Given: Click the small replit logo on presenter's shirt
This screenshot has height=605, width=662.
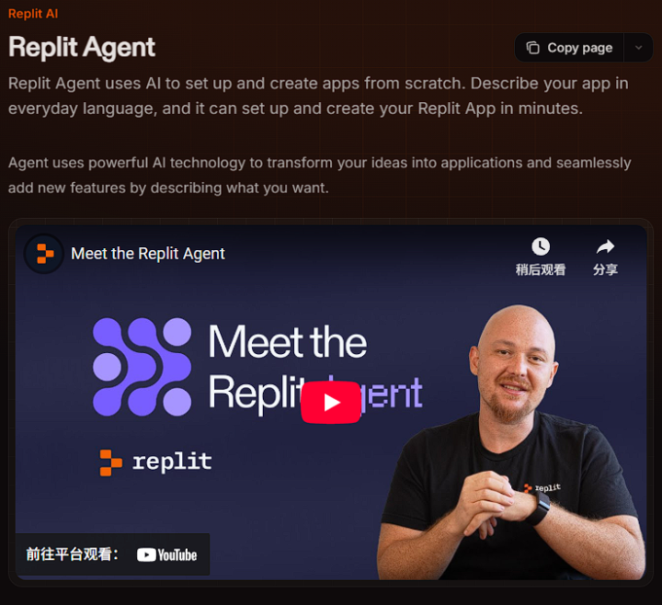Looking at the screenshot, I should 542,488.
